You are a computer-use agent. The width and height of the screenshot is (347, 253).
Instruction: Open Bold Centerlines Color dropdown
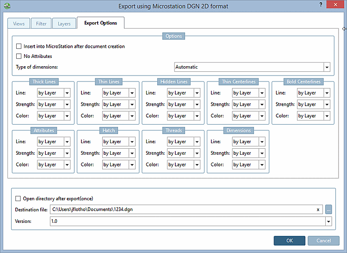tap(327, 116)
